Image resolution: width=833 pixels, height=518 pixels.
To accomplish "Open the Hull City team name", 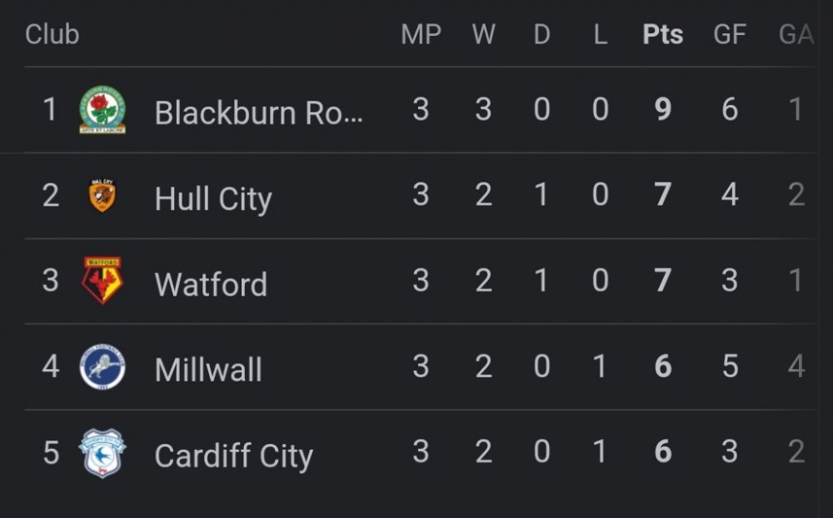I will tap(213, 198).
